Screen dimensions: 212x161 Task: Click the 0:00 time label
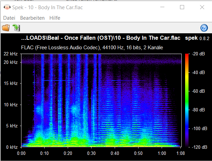tap(21, 153)
